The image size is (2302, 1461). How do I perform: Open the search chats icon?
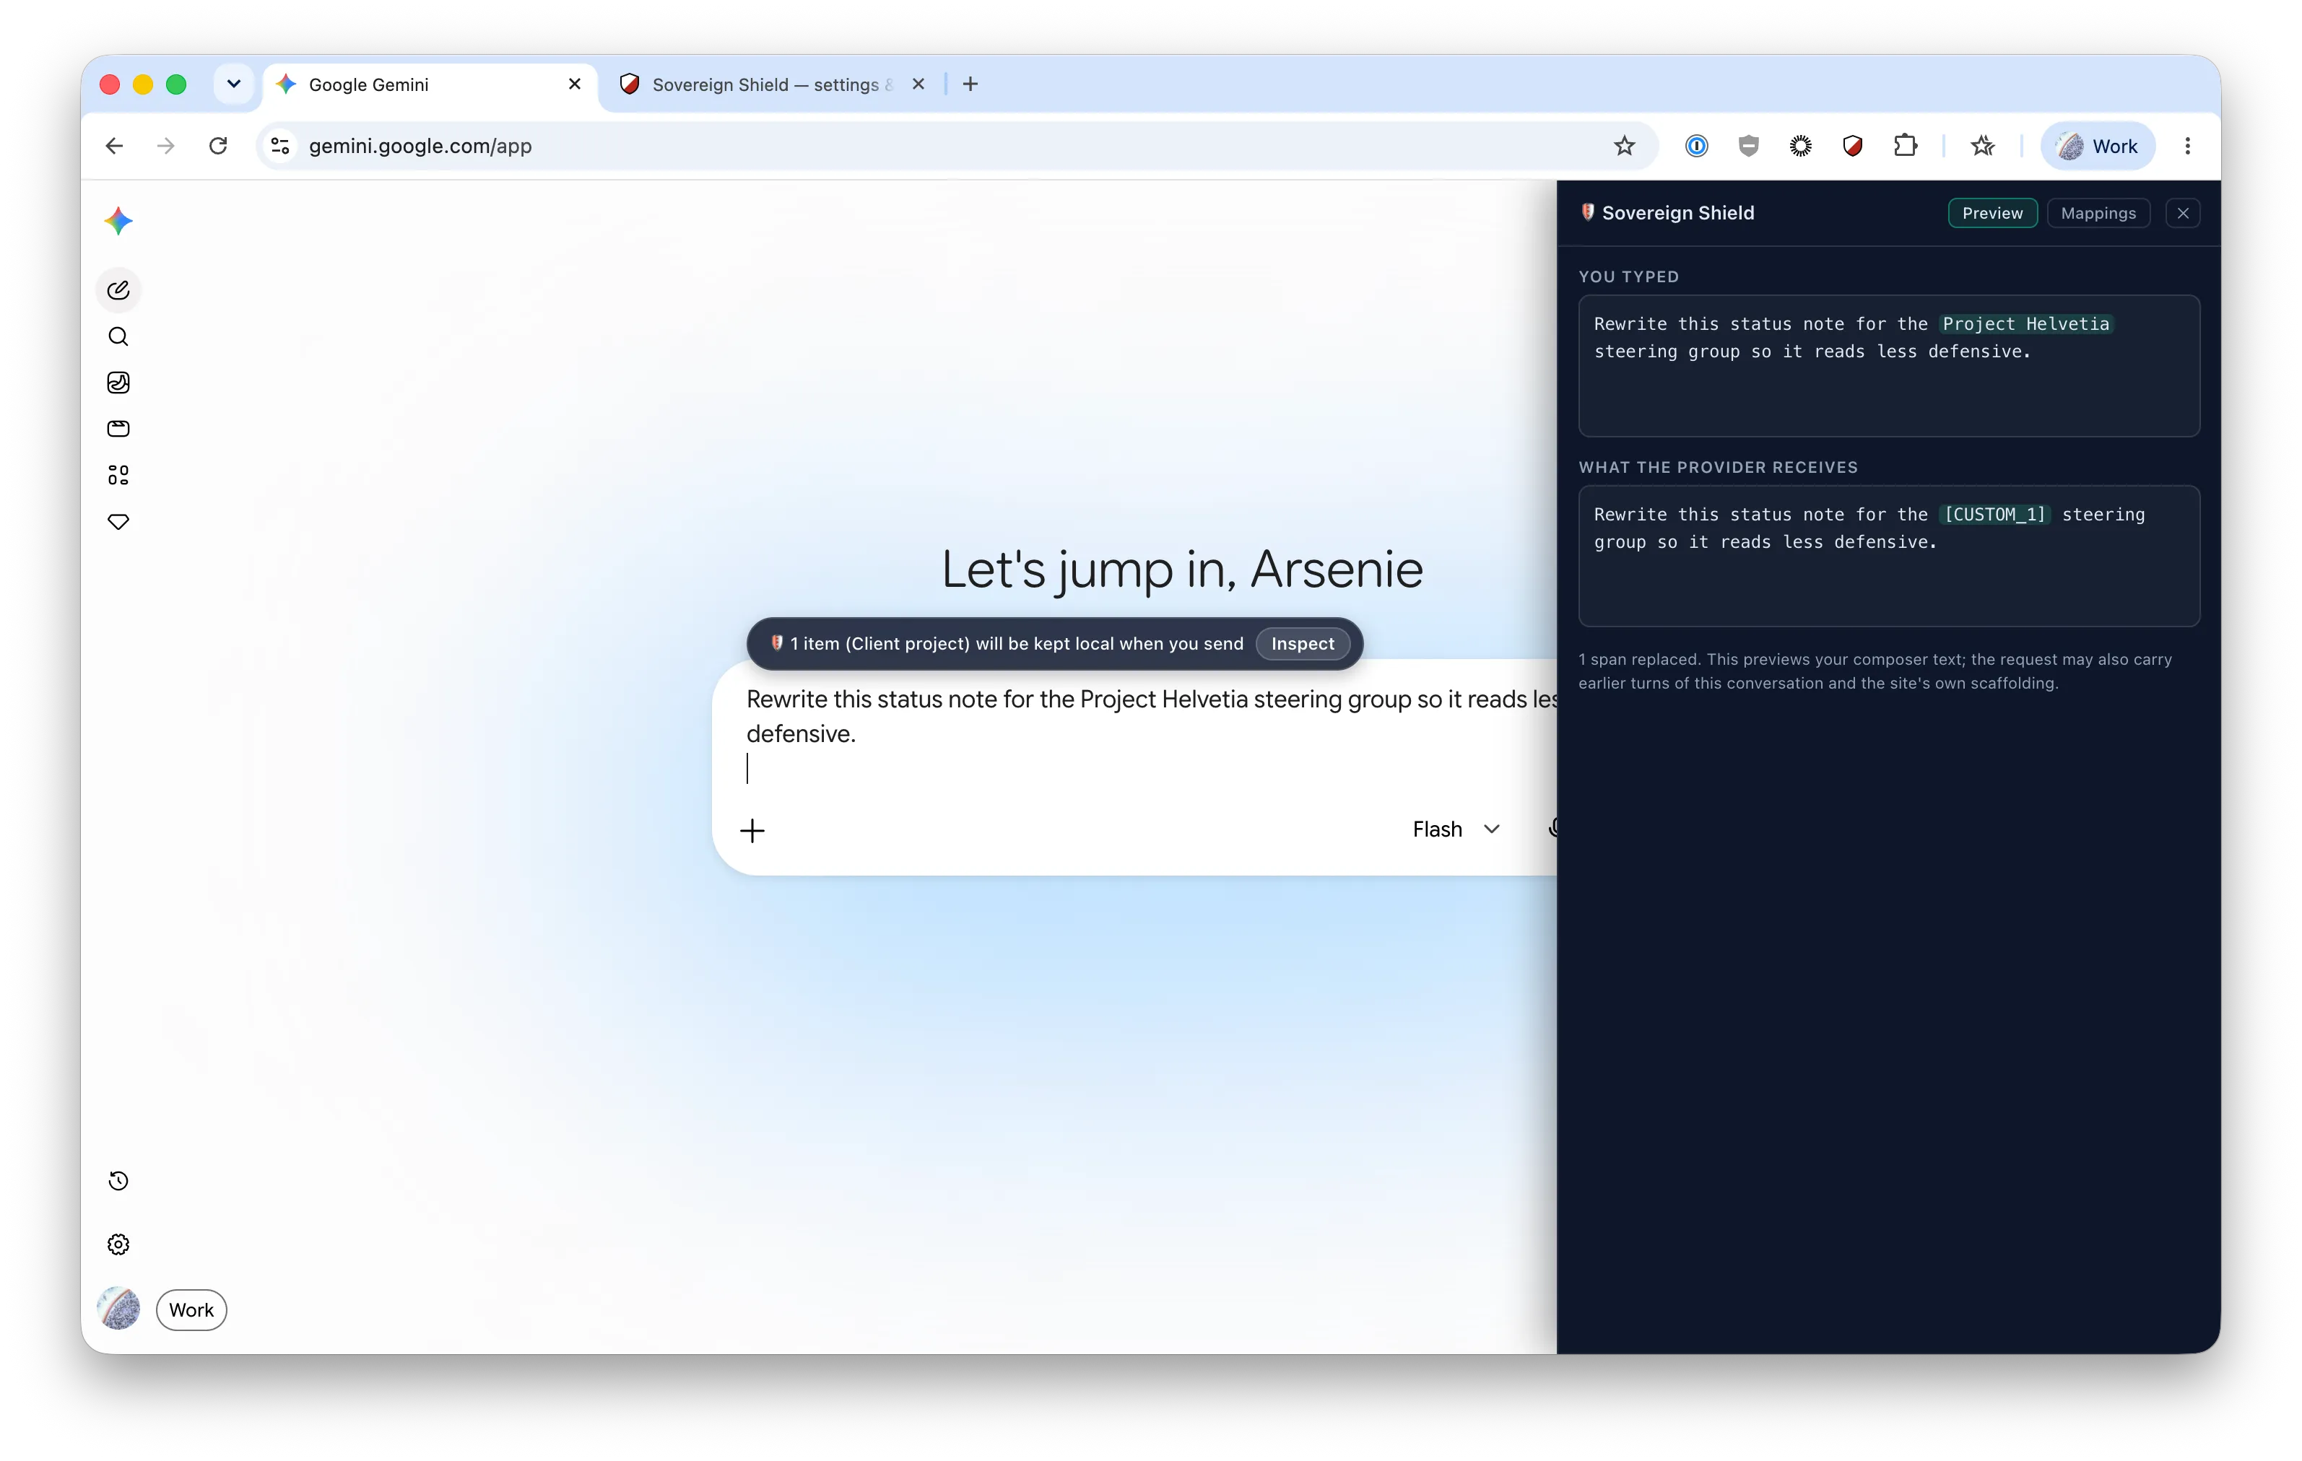118,336
